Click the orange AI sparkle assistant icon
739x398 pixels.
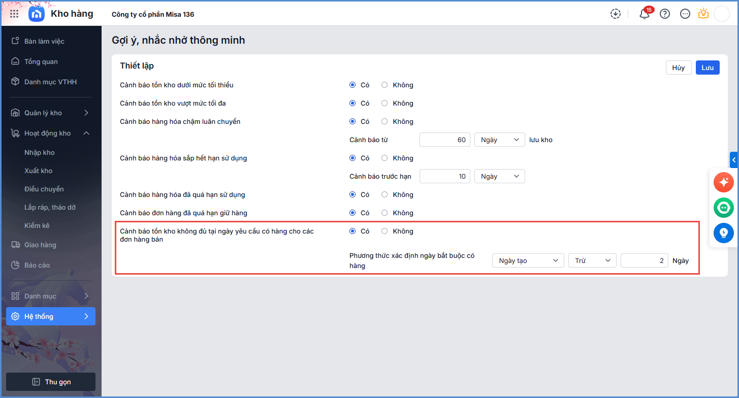click(723, 182)
